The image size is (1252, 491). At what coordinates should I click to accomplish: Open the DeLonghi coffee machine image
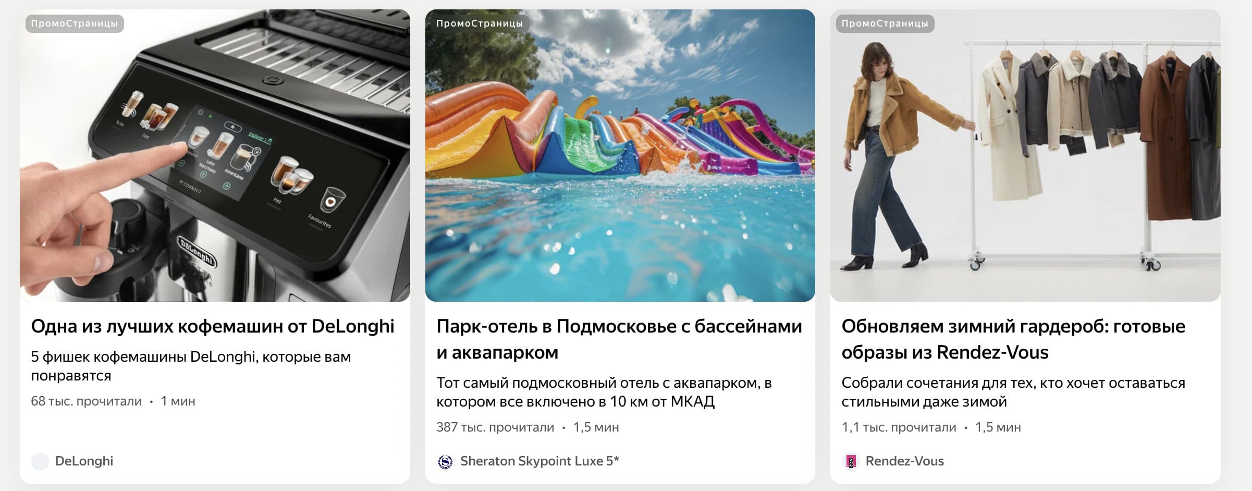(215, 155)
